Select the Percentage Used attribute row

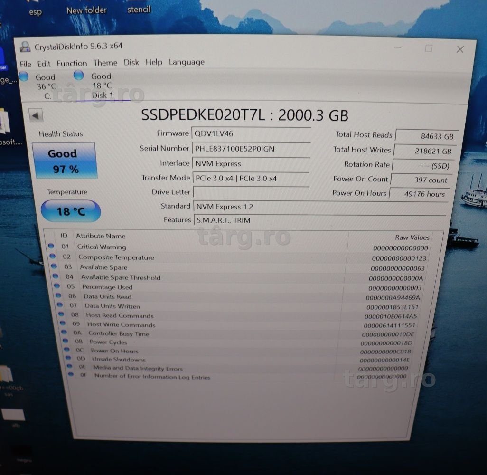[x=239, y=287]
